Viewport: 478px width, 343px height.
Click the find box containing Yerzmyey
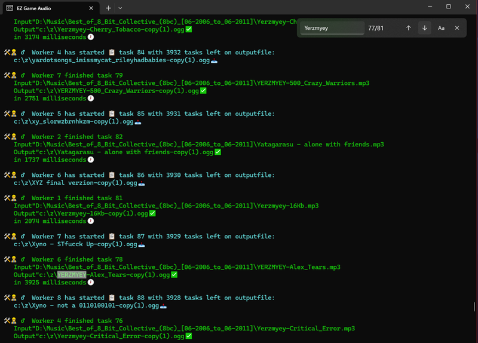pyautogui.click(x=332, y=28)
